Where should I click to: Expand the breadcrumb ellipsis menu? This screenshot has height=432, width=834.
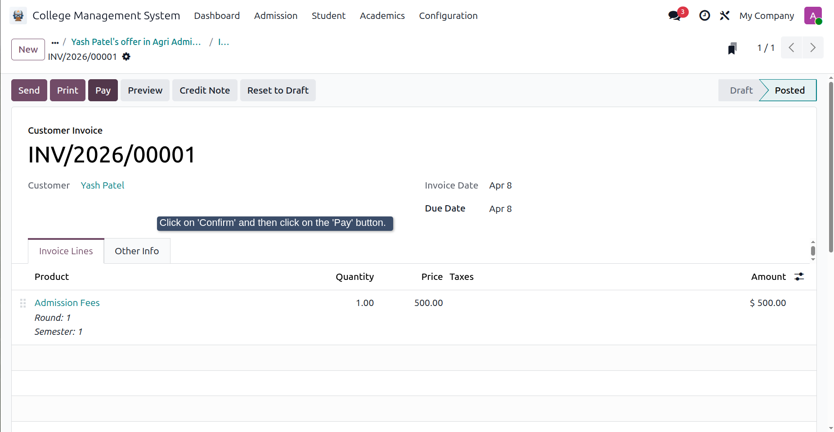55,42
